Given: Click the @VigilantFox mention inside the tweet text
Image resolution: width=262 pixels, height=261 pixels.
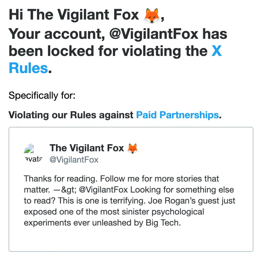Looking at the screenshot, I should click(x=103, y=189).
